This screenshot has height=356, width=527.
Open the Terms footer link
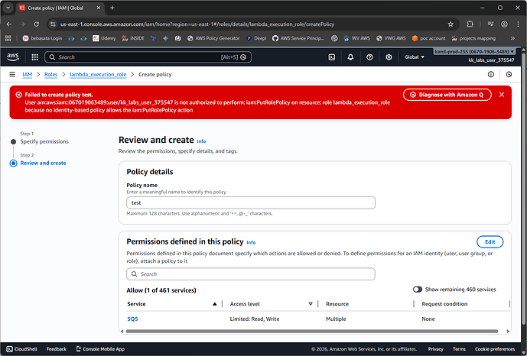point(459,349)
